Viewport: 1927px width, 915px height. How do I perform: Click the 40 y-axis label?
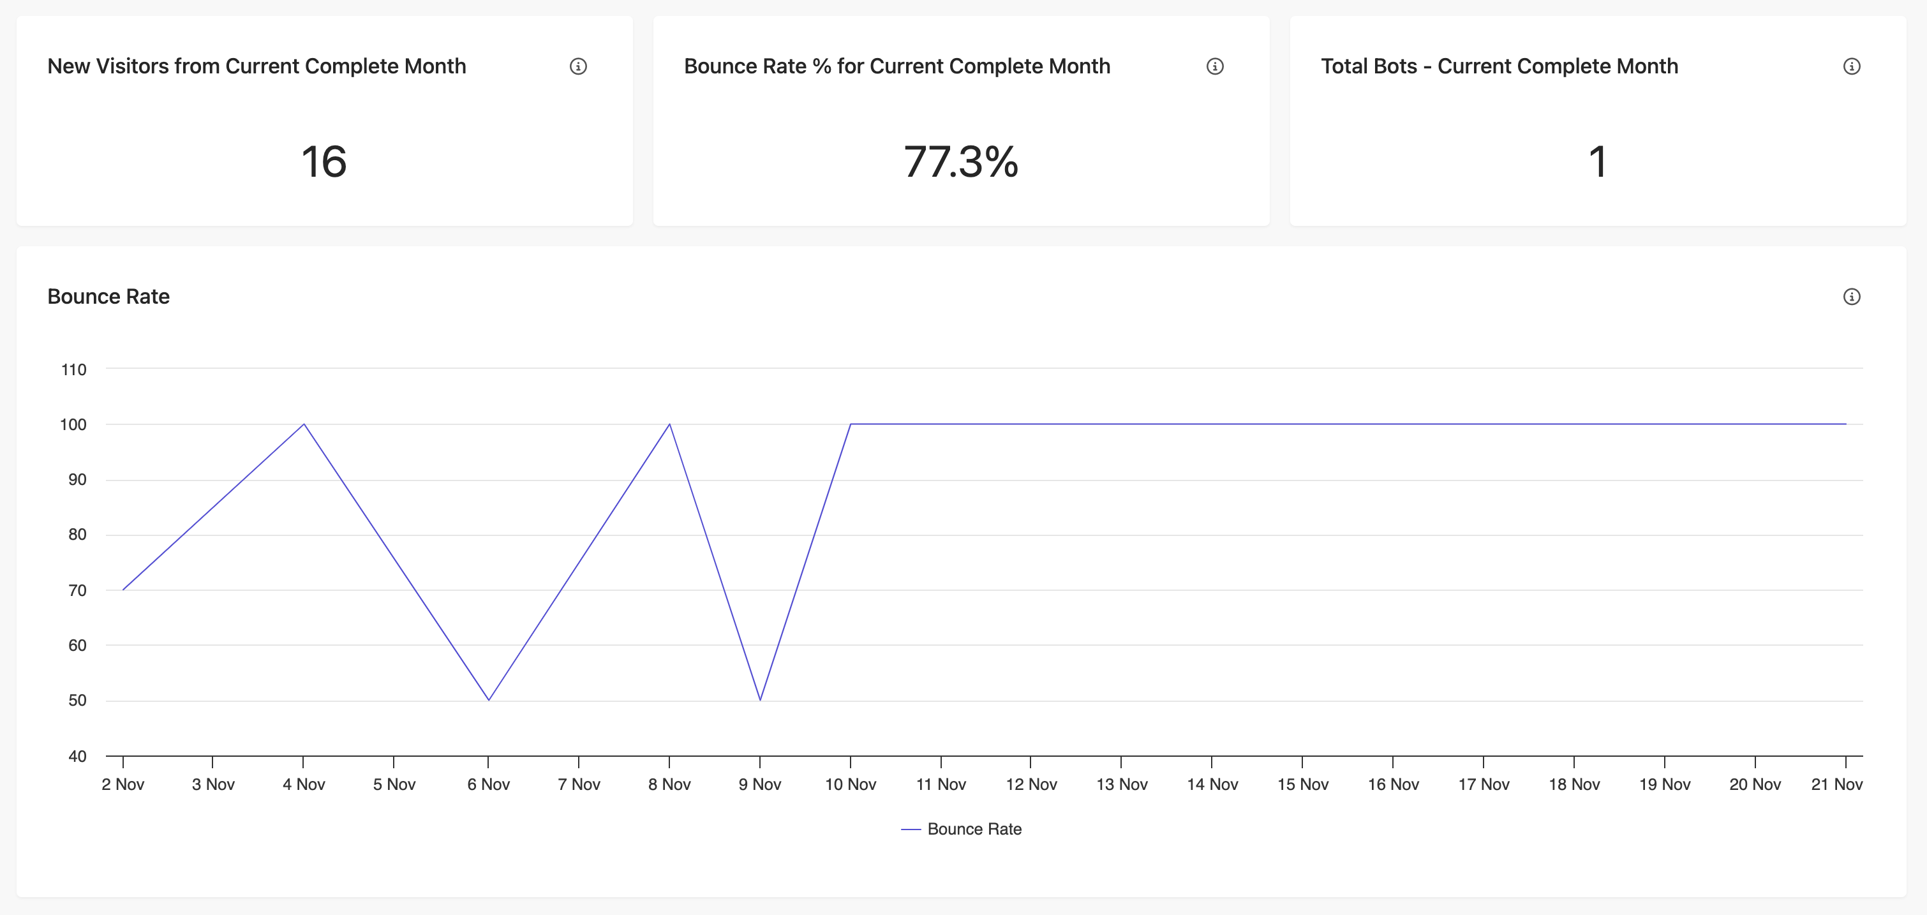click(77, 755)
